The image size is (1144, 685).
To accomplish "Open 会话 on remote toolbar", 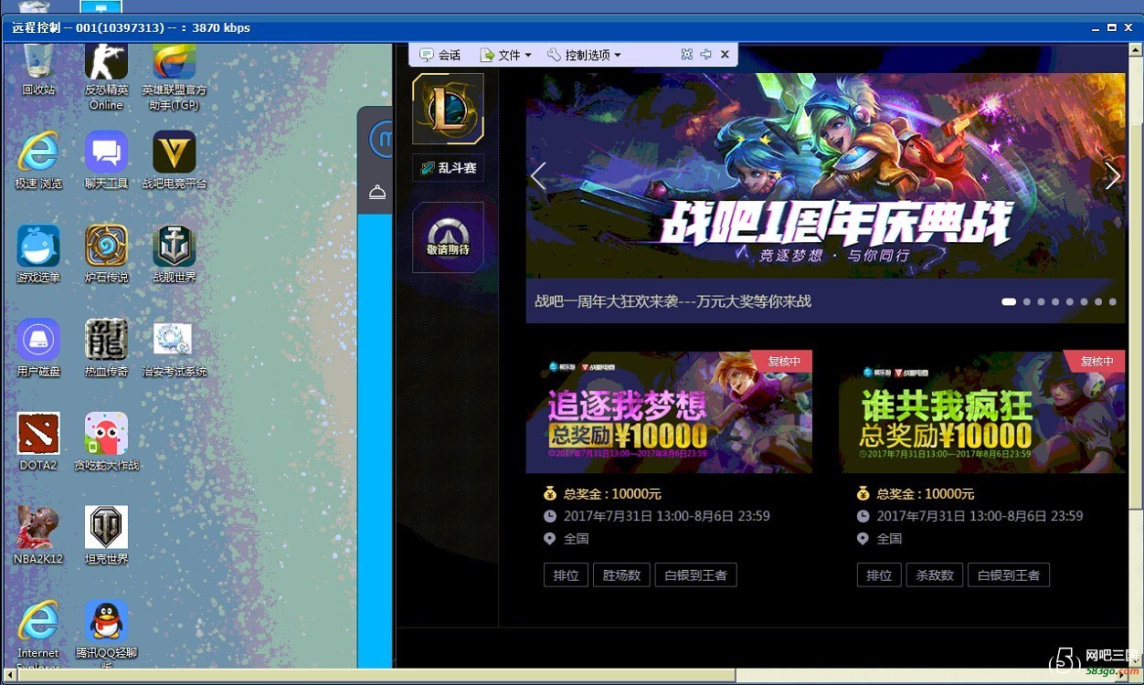I will (x=440, y=55).
